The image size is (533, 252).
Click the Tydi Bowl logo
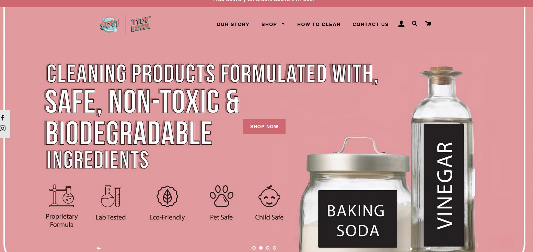coord(141,24)
